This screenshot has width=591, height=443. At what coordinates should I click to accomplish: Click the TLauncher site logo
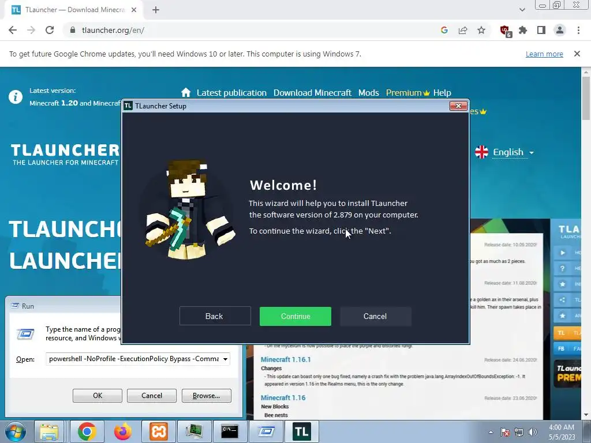pyautogui.click(x=65, y=155)
